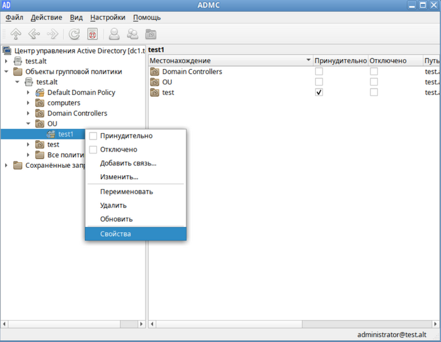Create a group with the two-people icon
This screenshot has height=342, width=441.
132,34
